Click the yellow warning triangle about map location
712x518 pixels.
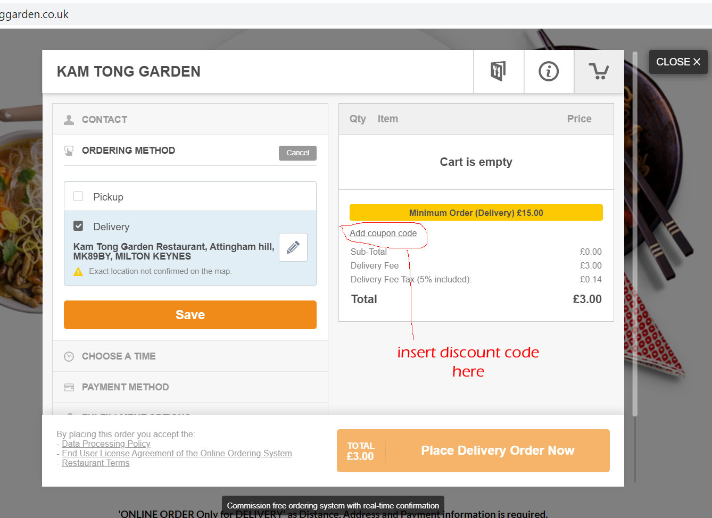pos(78,271)
